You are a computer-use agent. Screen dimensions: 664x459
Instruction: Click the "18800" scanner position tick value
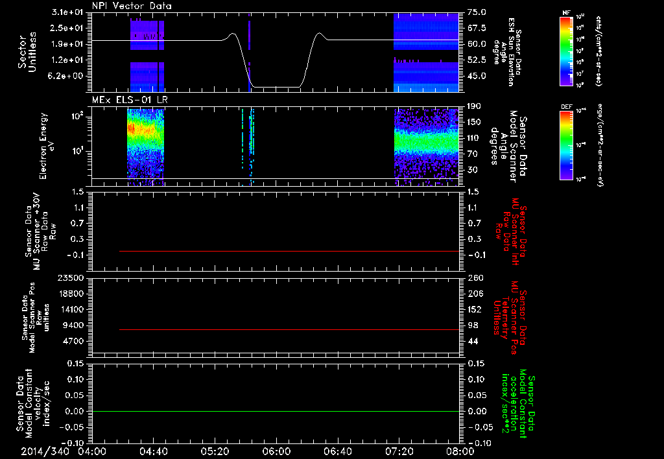pos(70,294)
